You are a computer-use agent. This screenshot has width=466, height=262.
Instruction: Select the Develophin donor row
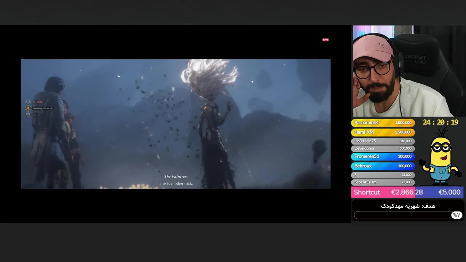(x=383, y=148)
